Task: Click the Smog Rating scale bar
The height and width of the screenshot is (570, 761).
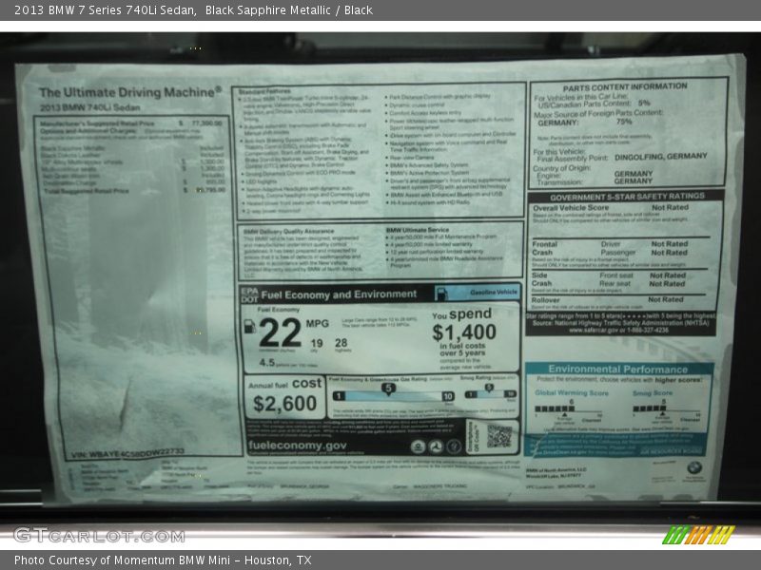Action: 486,393
